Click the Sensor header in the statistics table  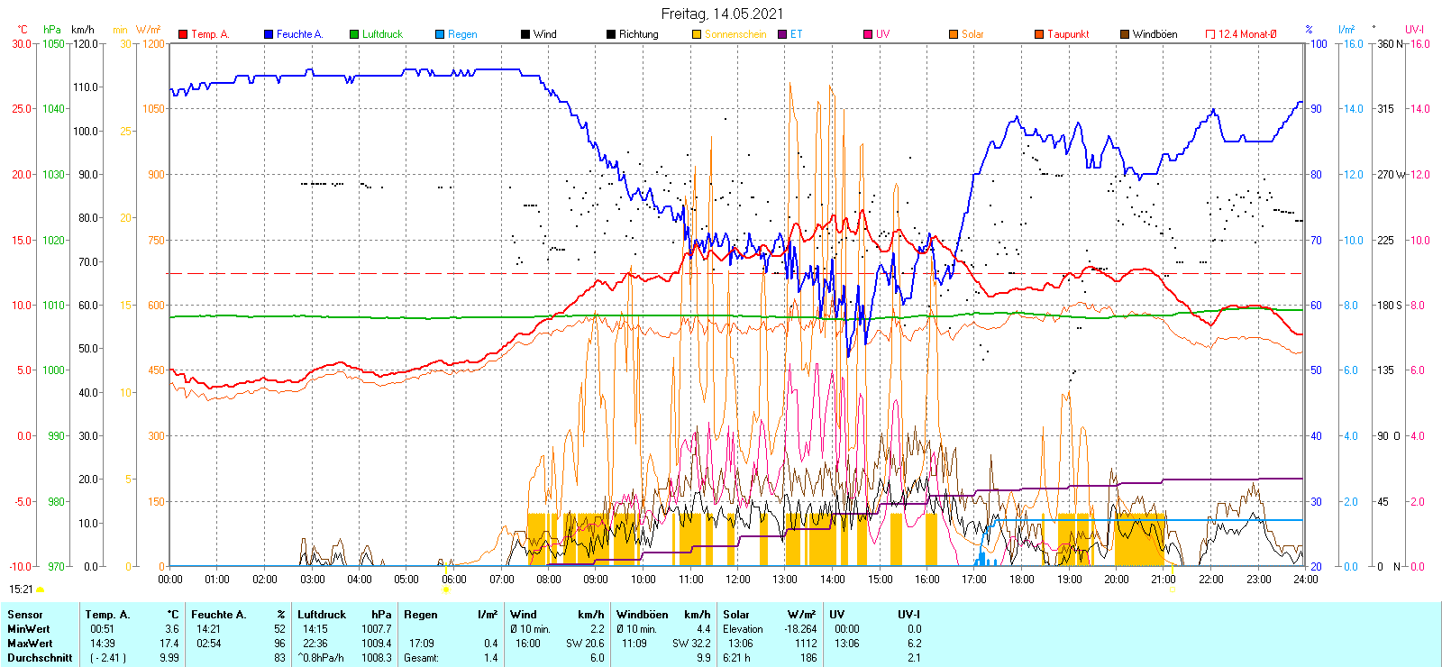(25, 615)
